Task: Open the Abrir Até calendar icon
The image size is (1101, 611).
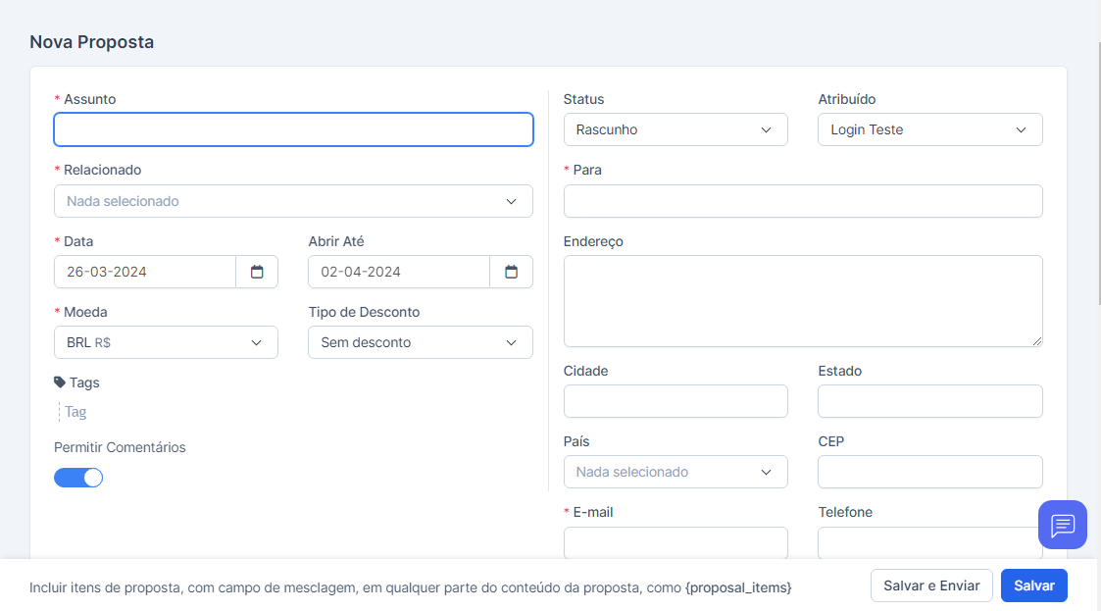Action: point(511,272)
